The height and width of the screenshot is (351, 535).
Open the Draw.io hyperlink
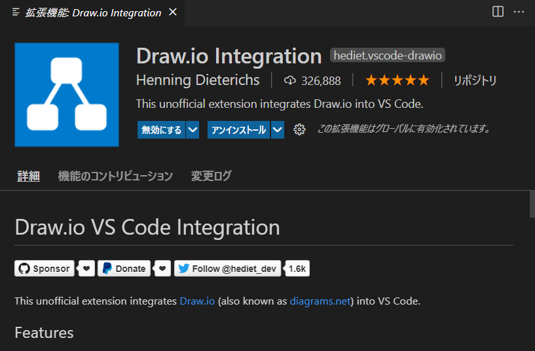tap(197, 301)
